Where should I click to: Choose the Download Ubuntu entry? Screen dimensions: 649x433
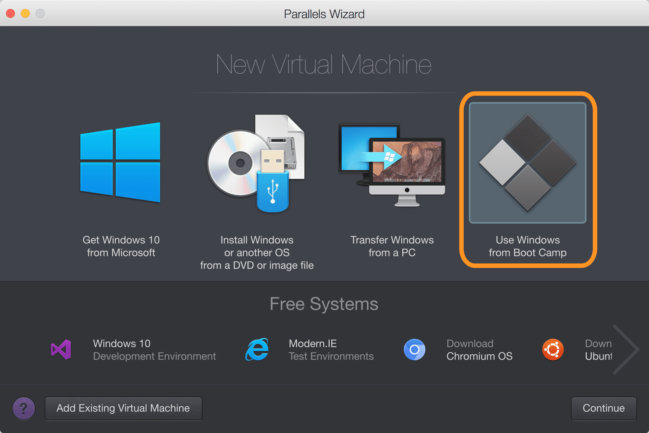598,350
